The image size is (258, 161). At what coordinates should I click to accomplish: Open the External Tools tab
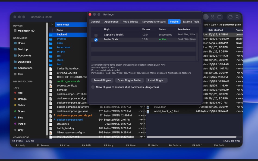pyautogui.click(x=191, y=22)
